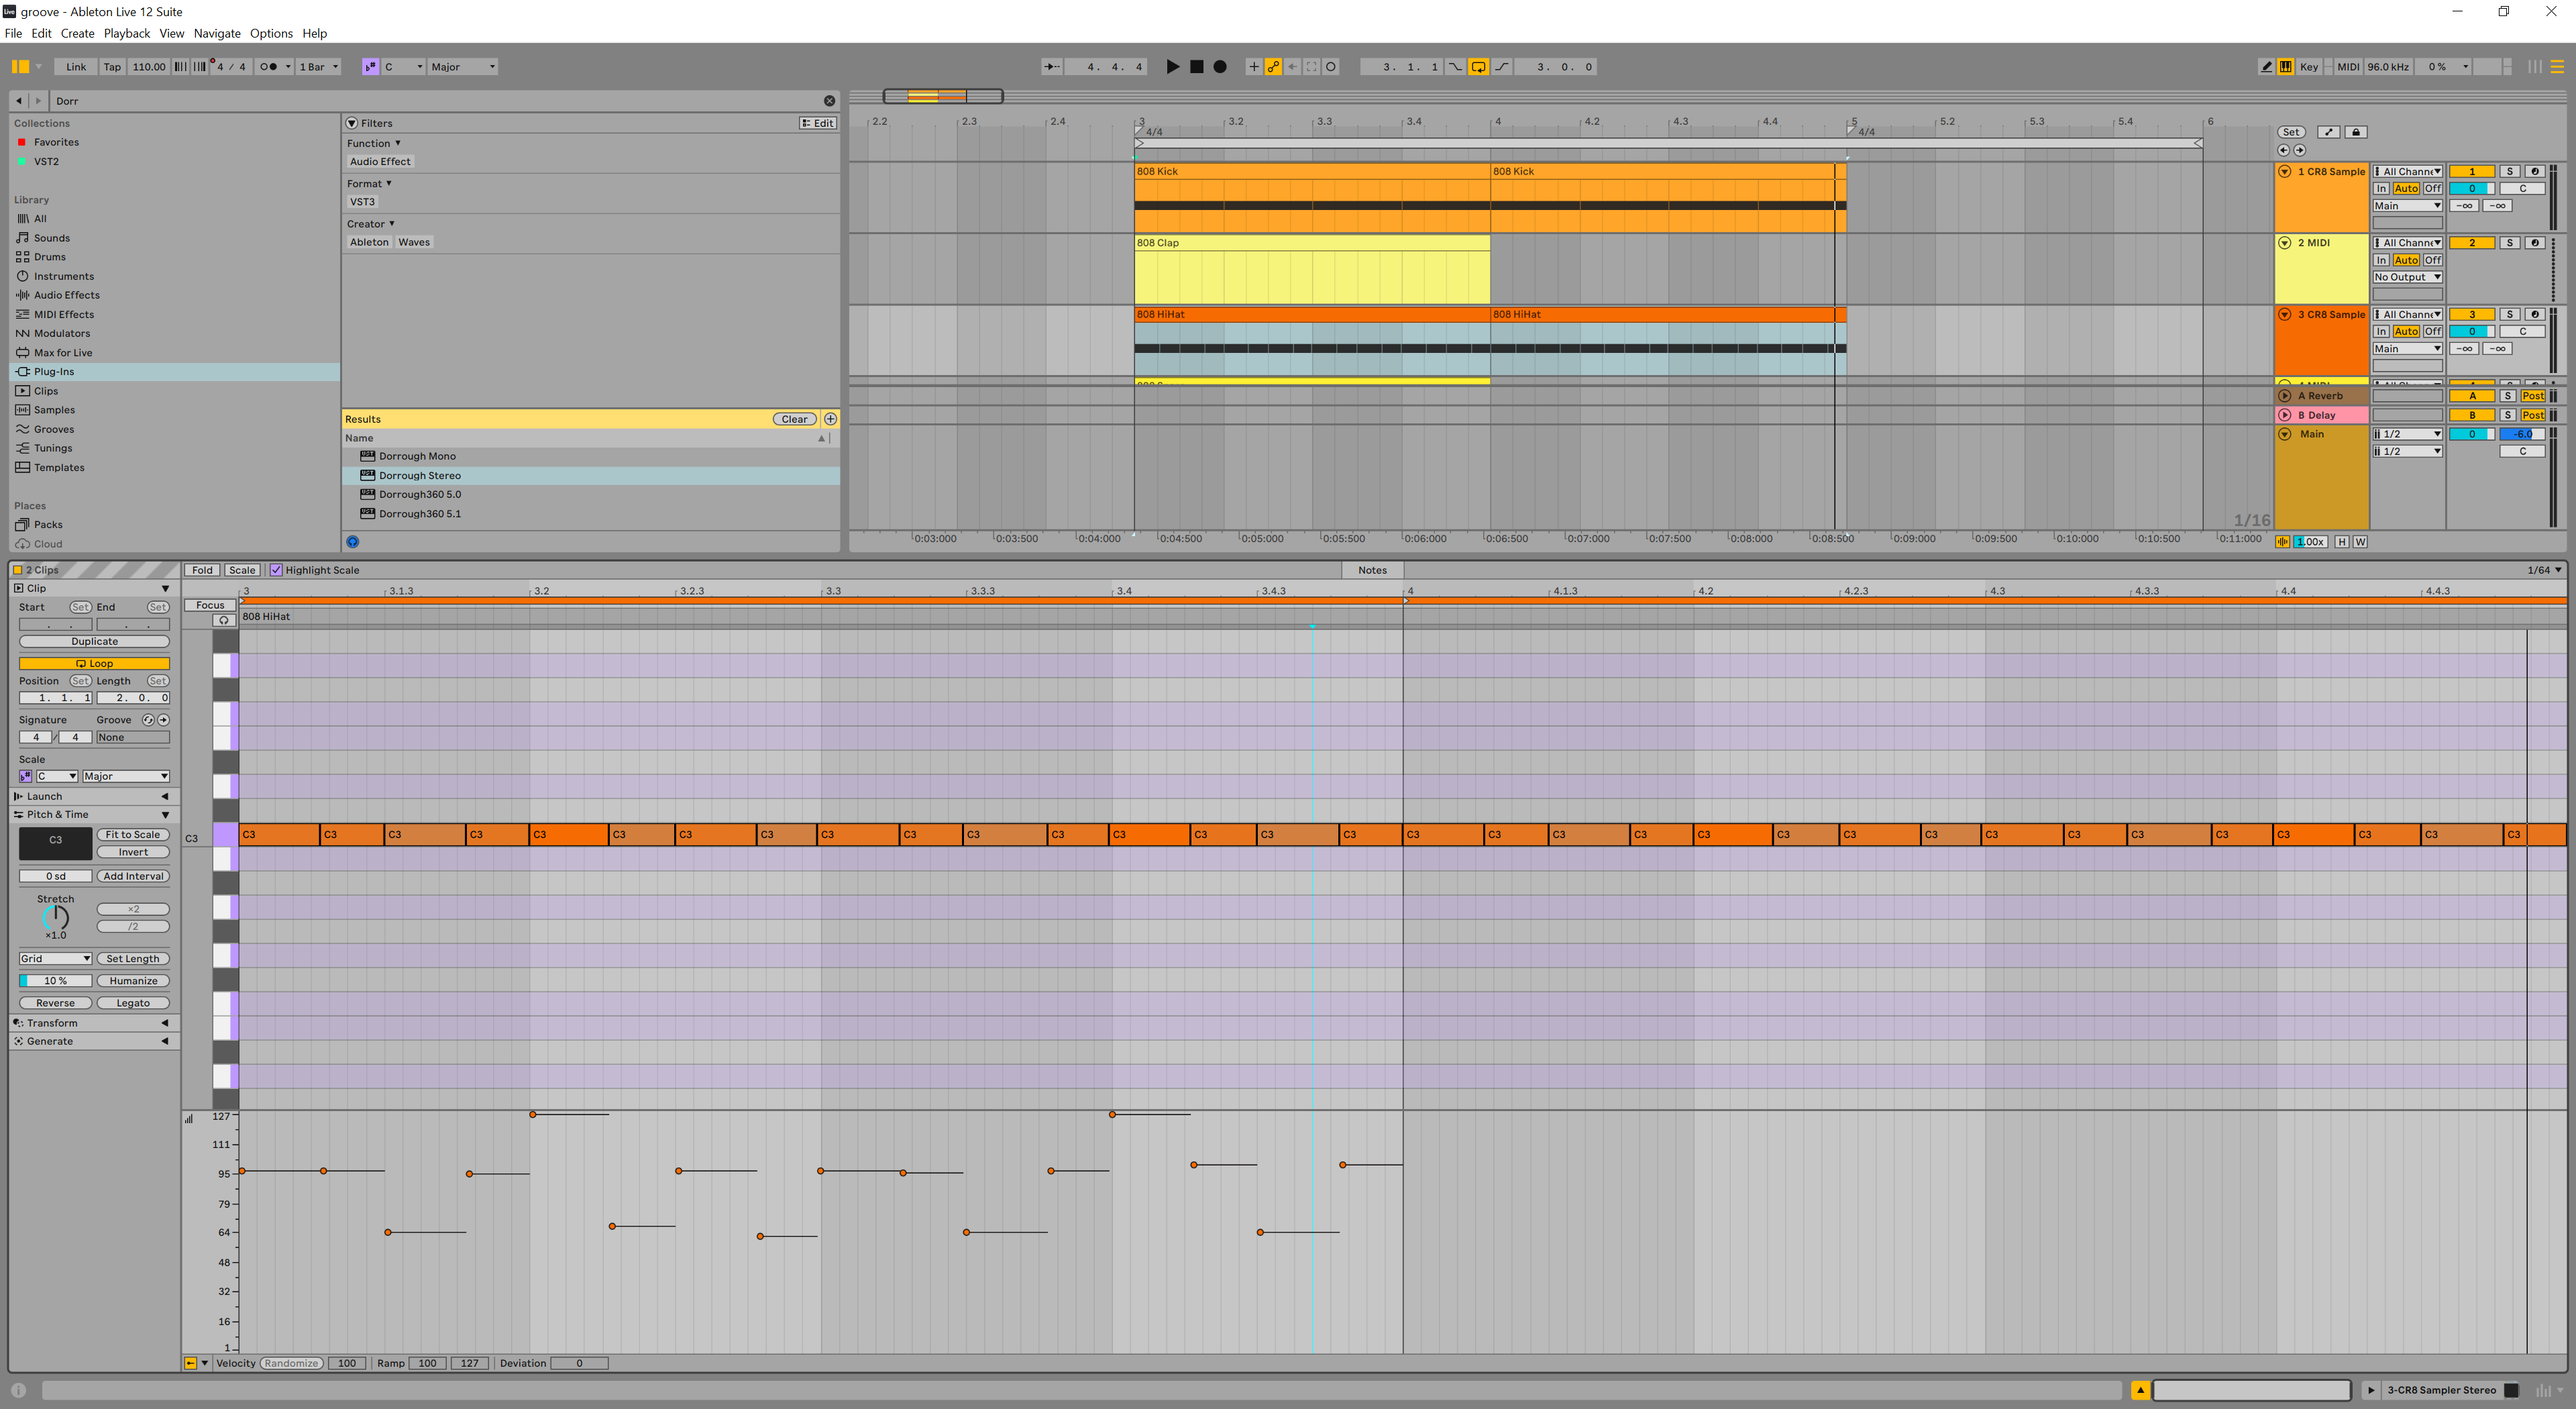Select Dorrough360 5.0 in results list

click(420, 494)
